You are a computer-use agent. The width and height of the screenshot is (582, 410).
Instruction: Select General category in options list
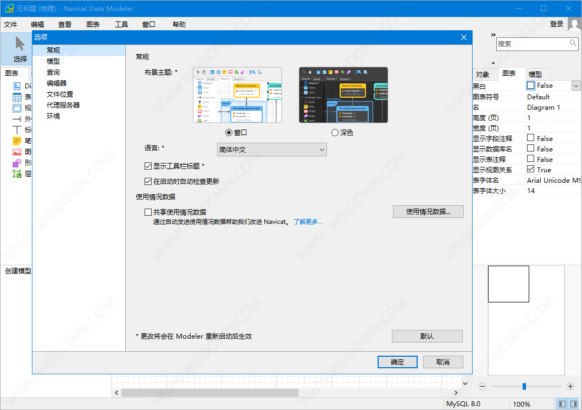(79, 50)
